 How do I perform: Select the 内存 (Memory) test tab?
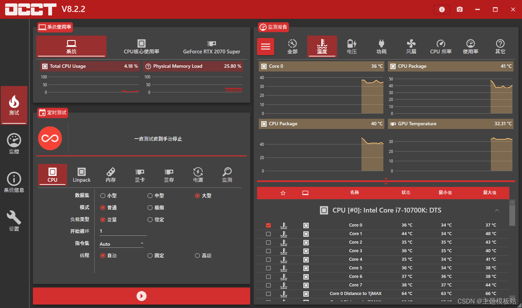coord(111,175)
